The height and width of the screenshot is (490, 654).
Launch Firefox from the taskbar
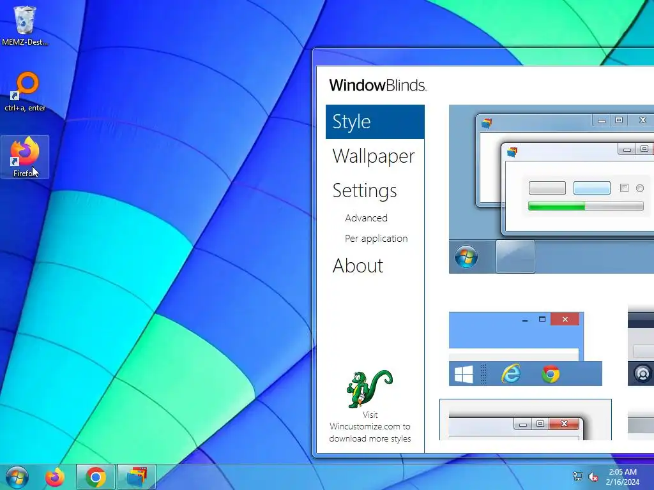[x=55, y=477]
